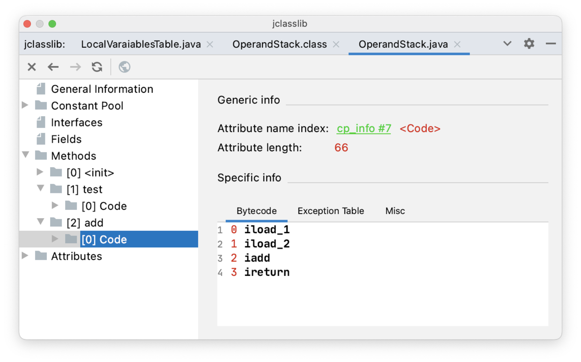This screenshot has width=581, height=362.
Task: Click the minimize tool window dash icon
Action: (x=551, y=44)
